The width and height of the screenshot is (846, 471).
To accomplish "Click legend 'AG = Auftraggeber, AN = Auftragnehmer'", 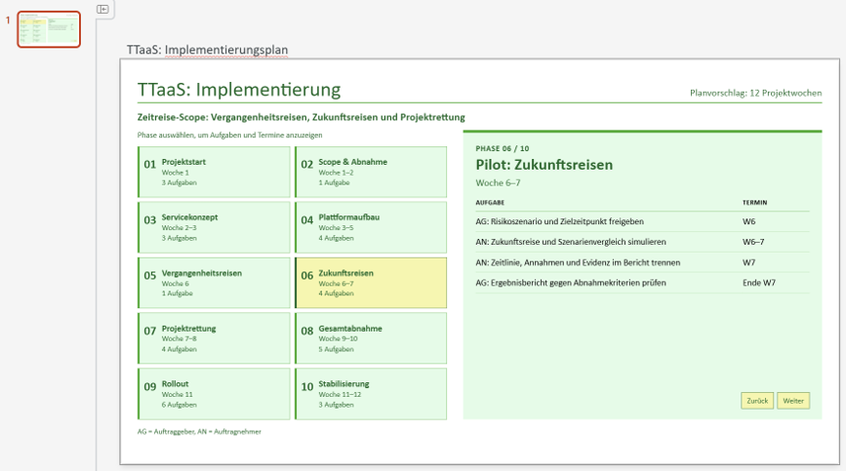I will [199, 432].
